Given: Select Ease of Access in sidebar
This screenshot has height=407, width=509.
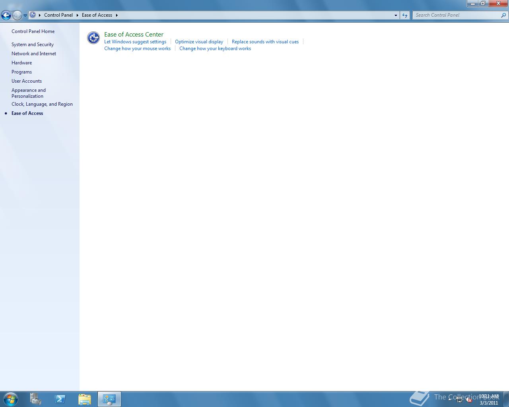Looking at the screenshot, I should click(x=27, y=113).
